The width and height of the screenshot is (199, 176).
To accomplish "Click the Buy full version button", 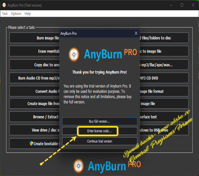I will coord(99,121).
